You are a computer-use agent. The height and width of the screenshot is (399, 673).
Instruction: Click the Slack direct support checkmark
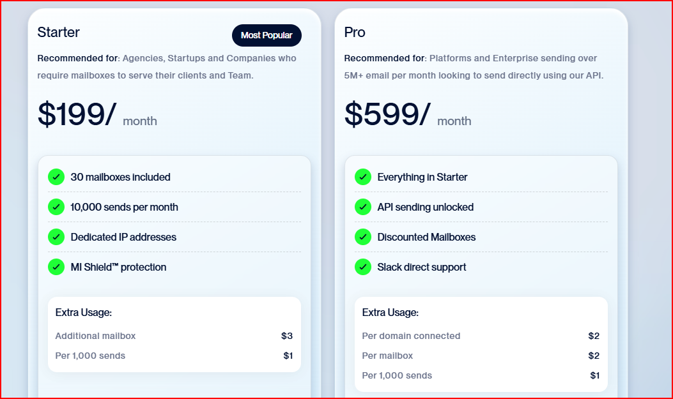[362, 267]
